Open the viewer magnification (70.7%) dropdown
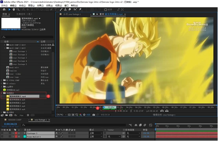 coord(61,115)
